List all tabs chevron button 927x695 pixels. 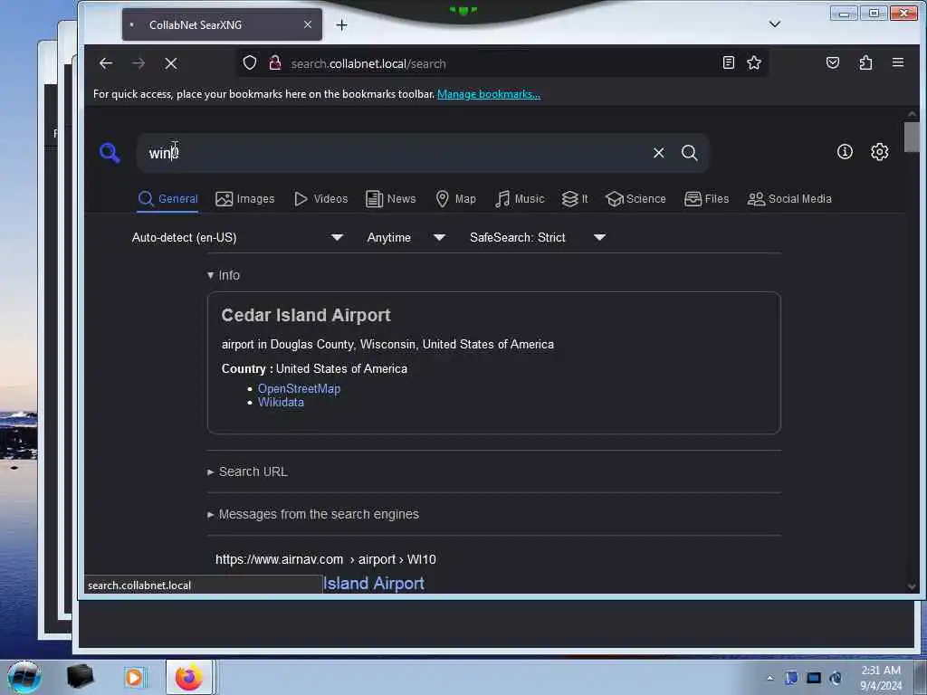tap(775, 24)
